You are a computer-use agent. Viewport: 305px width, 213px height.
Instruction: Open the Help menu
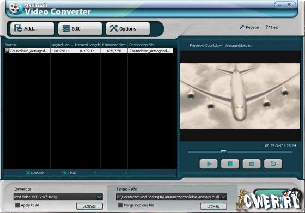(x=272, y=27)
